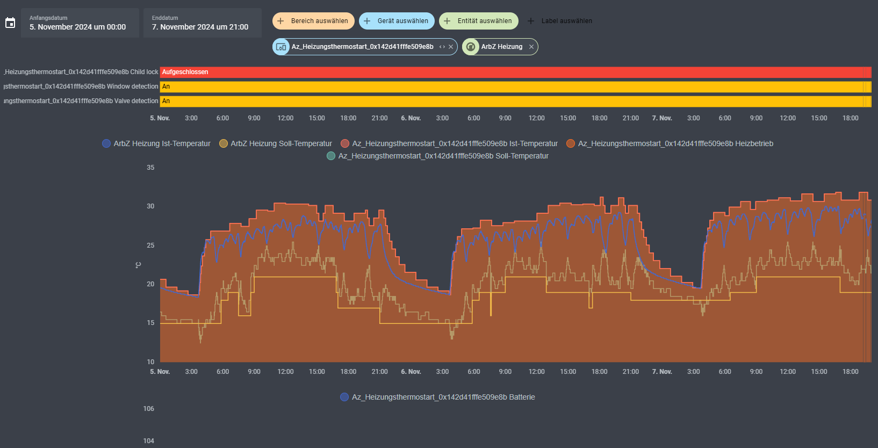Click the plus icon next to Label auswählen

(531, 21)
